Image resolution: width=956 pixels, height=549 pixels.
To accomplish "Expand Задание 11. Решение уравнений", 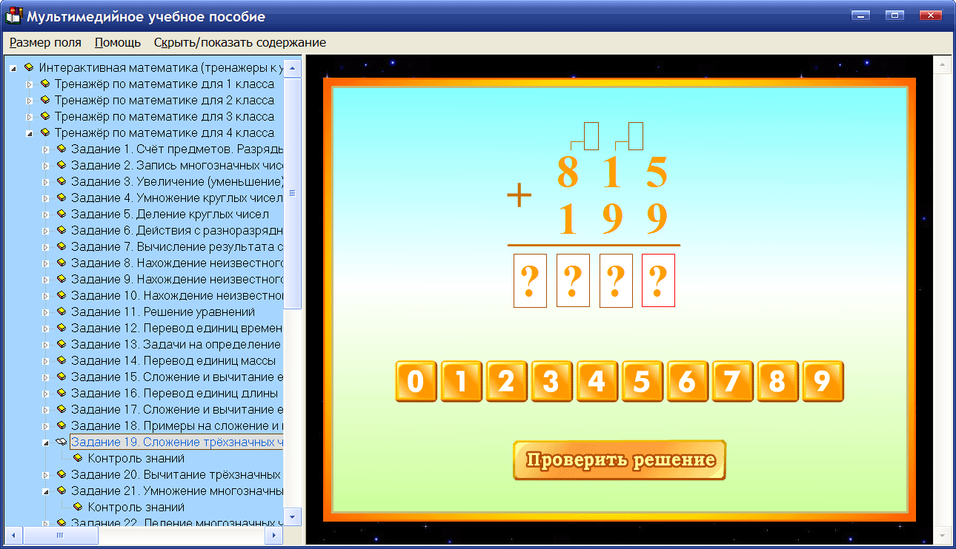I will (45, 312).
